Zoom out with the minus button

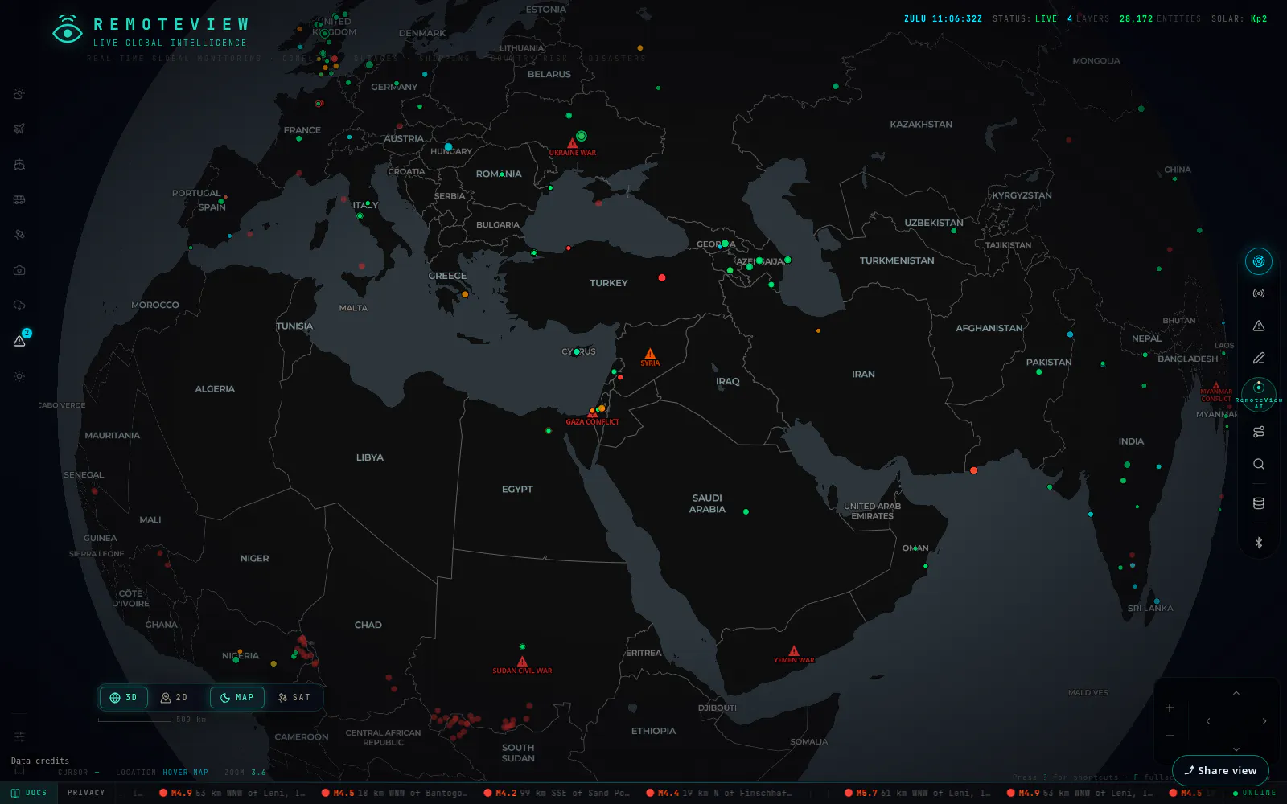tap(1170, 736)
